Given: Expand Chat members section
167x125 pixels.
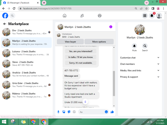Looking at the screenshot, I should 140,64.
